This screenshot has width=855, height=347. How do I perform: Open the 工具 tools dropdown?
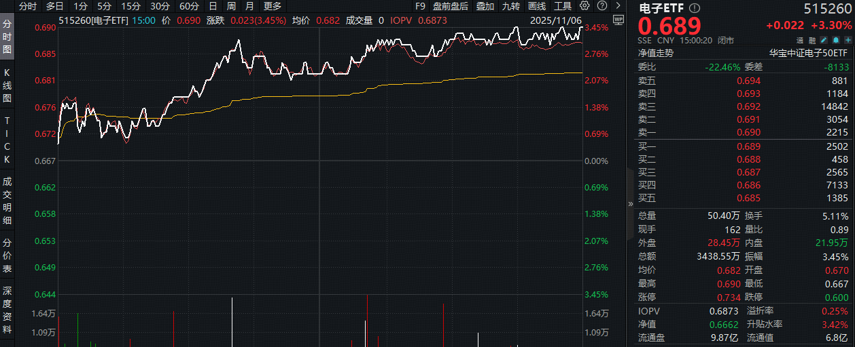click(563, 6)
